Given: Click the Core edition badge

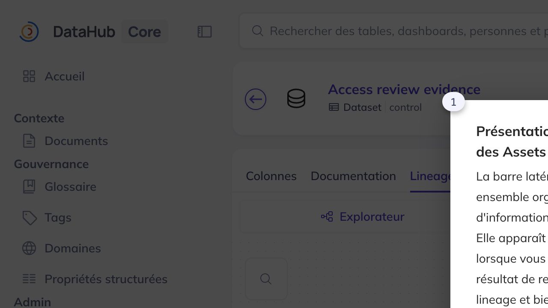Looking at the screenshot, I should click(x=145, y=32).
